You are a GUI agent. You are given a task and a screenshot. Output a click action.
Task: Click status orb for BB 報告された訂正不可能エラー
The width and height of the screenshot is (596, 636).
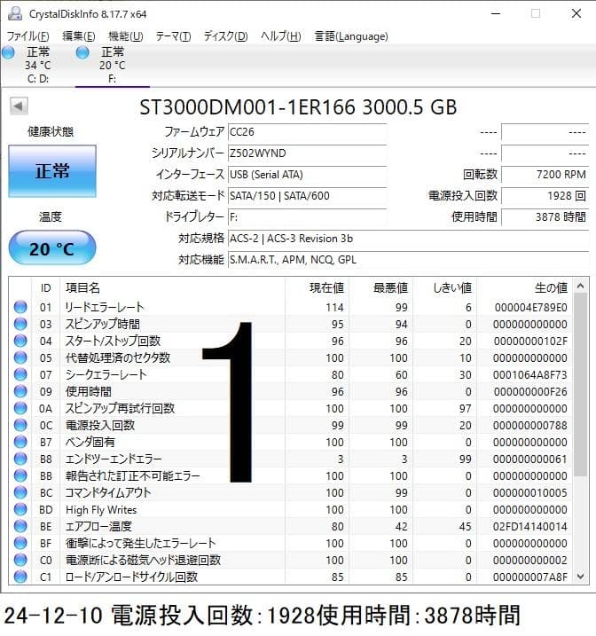[x=20, y=475]
